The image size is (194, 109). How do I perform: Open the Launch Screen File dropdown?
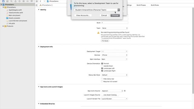pos(115,99)
